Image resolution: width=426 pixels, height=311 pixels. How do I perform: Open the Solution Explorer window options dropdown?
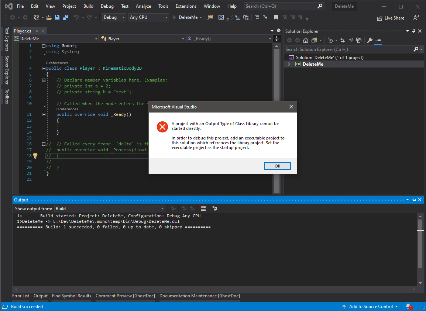[x=408, y=31]
